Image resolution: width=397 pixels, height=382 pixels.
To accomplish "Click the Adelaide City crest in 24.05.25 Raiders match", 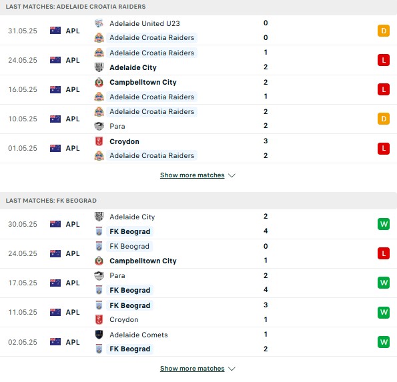I will pos(99,67).
